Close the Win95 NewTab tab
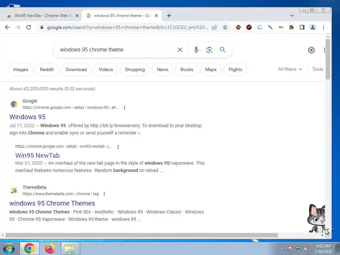Viewport: 340px width, 255px height. pyautogui.click(x=77, y=16)
